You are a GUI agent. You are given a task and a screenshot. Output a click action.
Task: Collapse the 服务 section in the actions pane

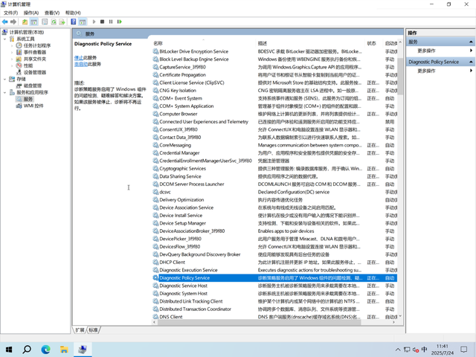point(471,42)
